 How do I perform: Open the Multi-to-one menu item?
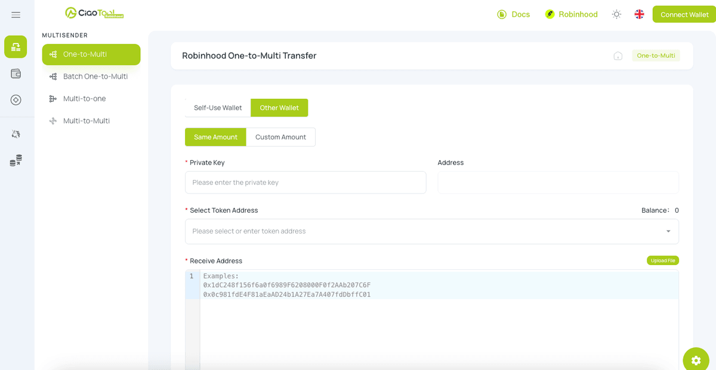(91, 98)
